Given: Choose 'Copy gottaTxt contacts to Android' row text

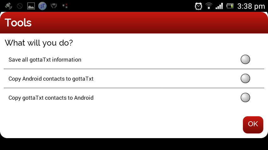Looking at the screenshot, I should tap(51, 98).
